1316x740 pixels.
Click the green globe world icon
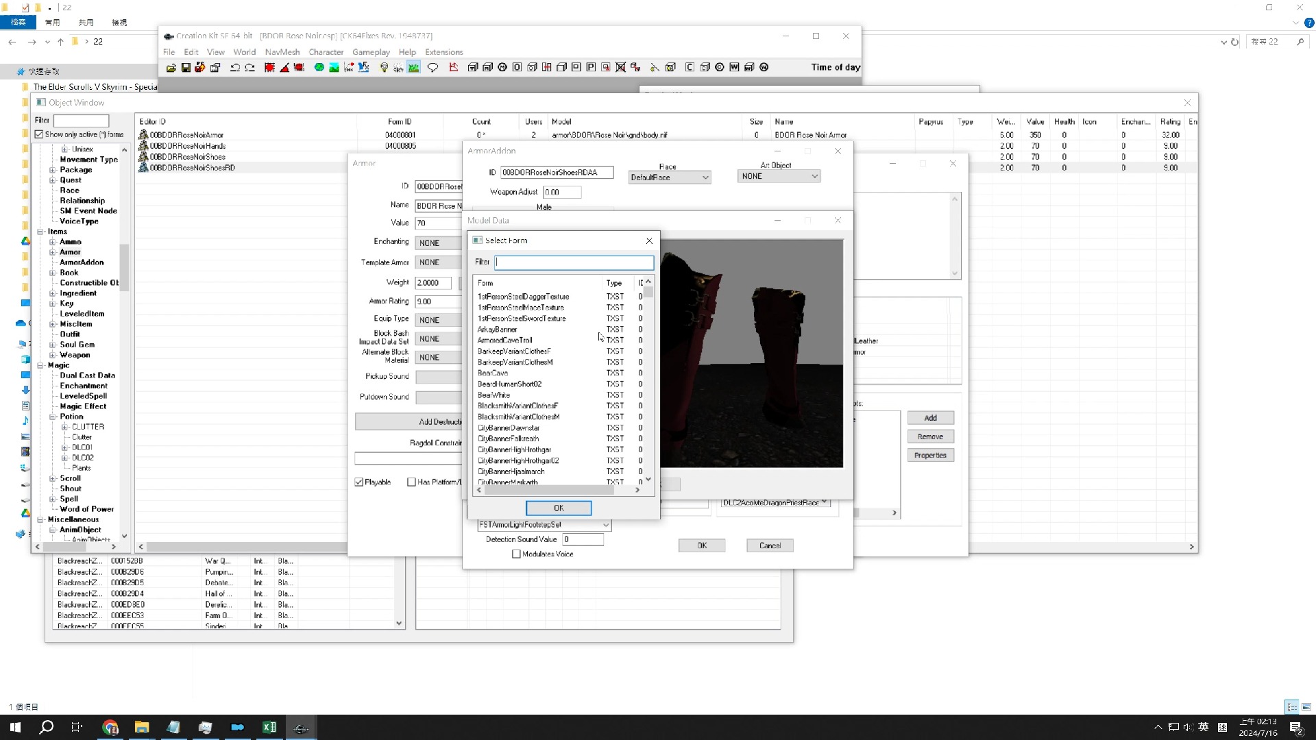(x=319, y=67)
